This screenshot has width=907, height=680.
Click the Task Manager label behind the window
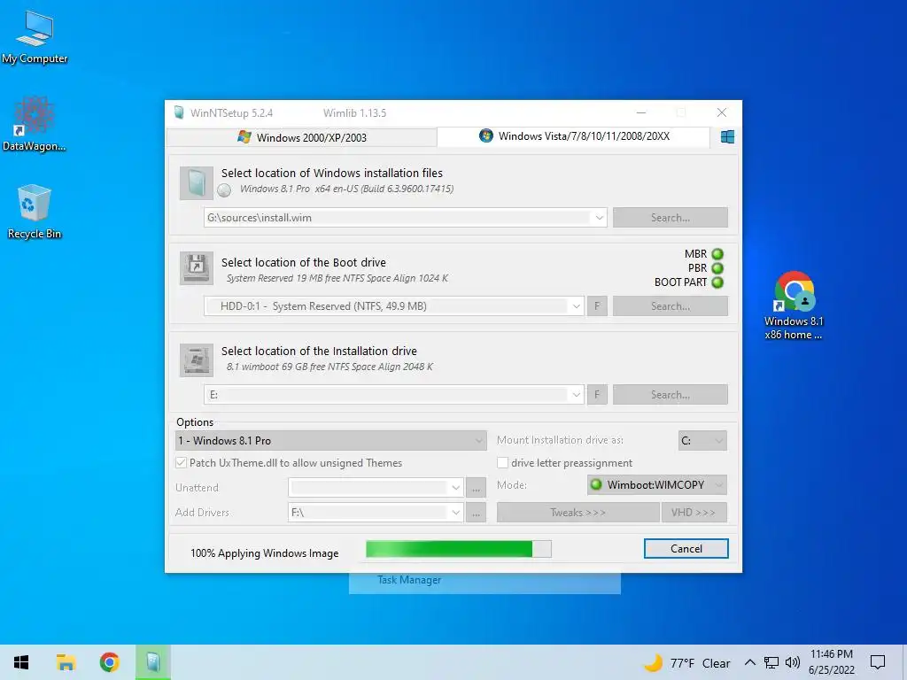tap(409, 580)
